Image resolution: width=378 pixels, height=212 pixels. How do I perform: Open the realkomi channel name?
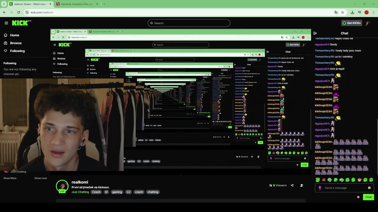tap(80, 182)
